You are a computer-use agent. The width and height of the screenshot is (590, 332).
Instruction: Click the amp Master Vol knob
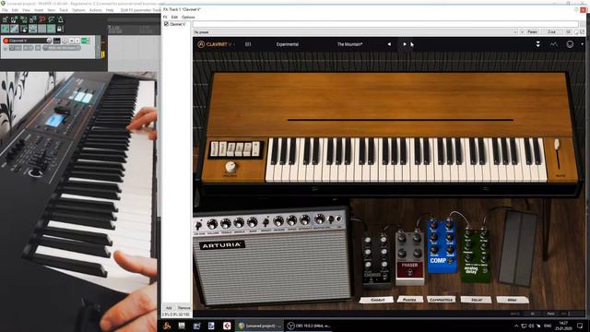tap(319, 219)
